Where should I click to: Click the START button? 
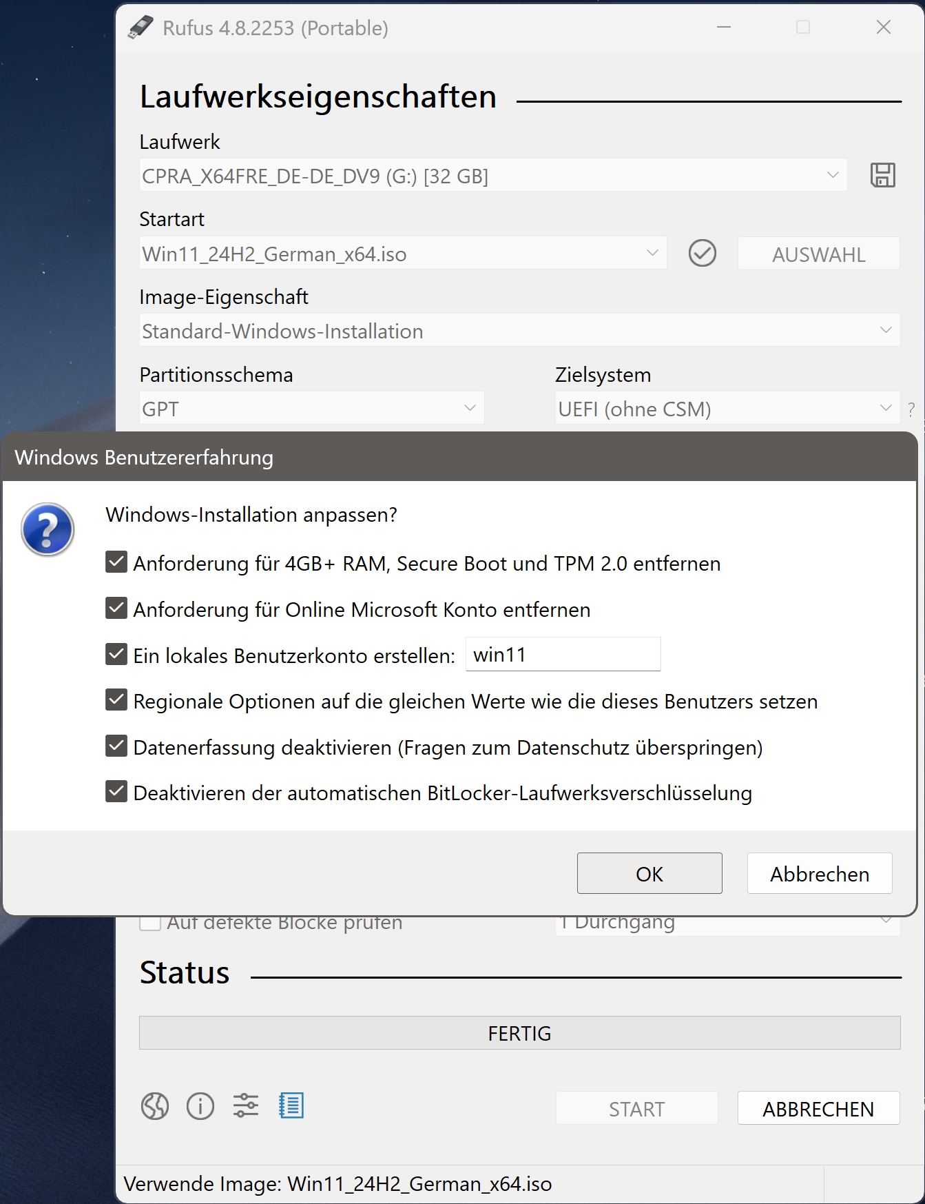coord(636,1108)
